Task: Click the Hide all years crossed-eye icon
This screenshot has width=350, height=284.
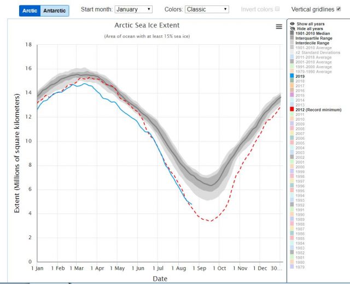Action: tap(292, 29)
